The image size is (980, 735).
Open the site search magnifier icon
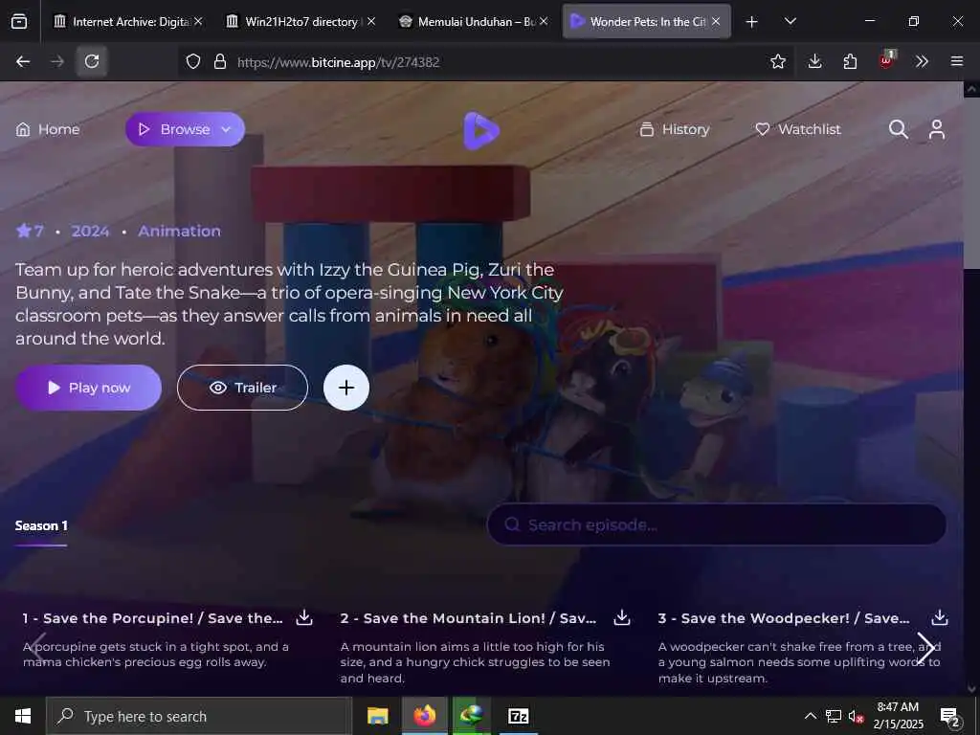pyautogui.click(x=898, y=129)
